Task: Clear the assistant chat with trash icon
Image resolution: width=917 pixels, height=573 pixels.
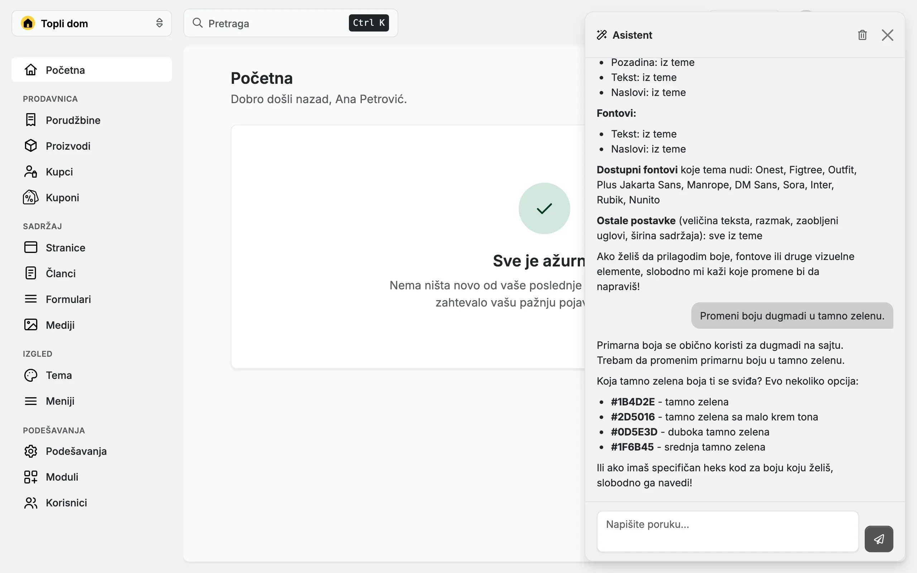Action: point(862,35)
